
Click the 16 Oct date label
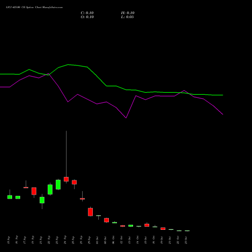pyautogui.click(x=154, y=240)
